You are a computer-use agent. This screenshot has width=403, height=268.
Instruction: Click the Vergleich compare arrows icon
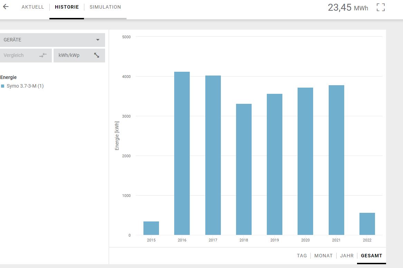pyautogui.click(x=43, y=55)
